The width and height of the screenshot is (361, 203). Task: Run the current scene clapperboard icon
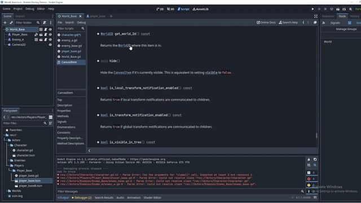pyautogui.click(x=338, y=9)
